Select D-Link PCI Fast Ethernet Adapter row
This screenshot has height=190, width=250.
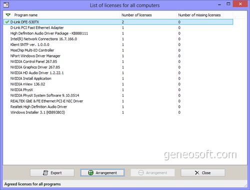118,27
